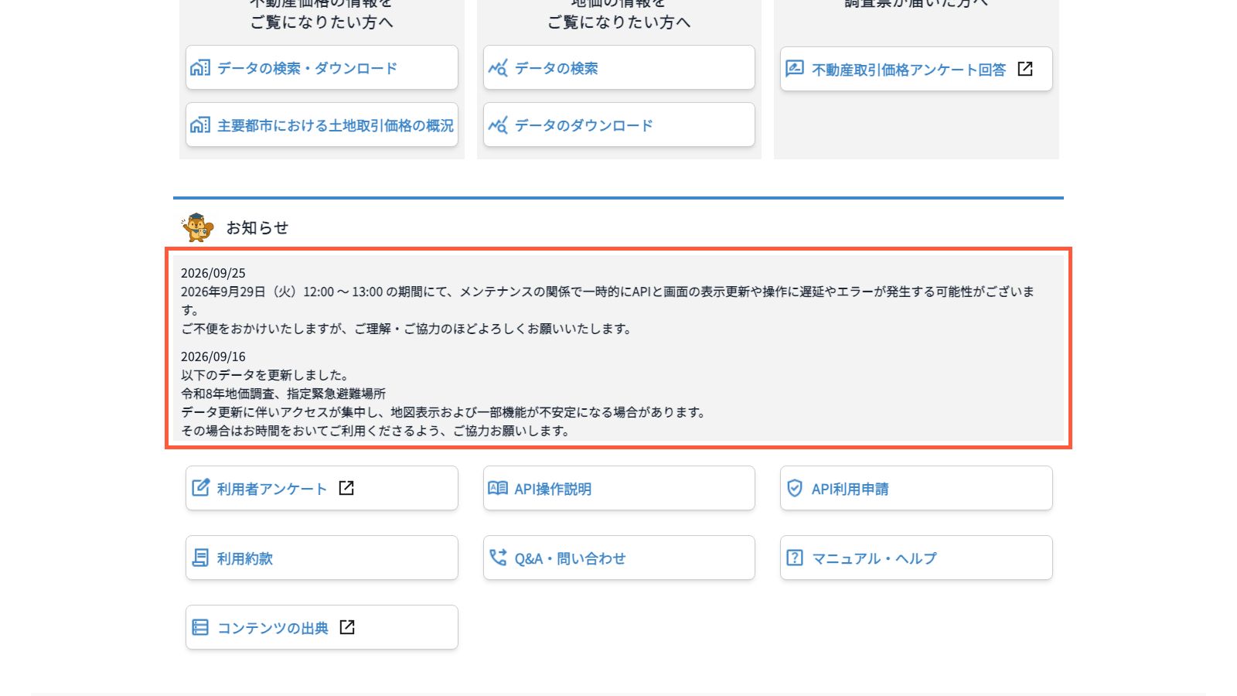Click document scroll icon on 利用約款

coord(200,558)
